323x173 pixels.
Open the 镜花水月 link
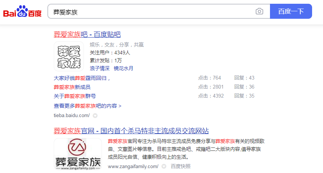point(124,68)
